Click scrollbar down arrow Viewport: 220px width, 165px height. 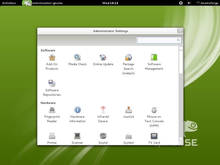coord(181,139)
